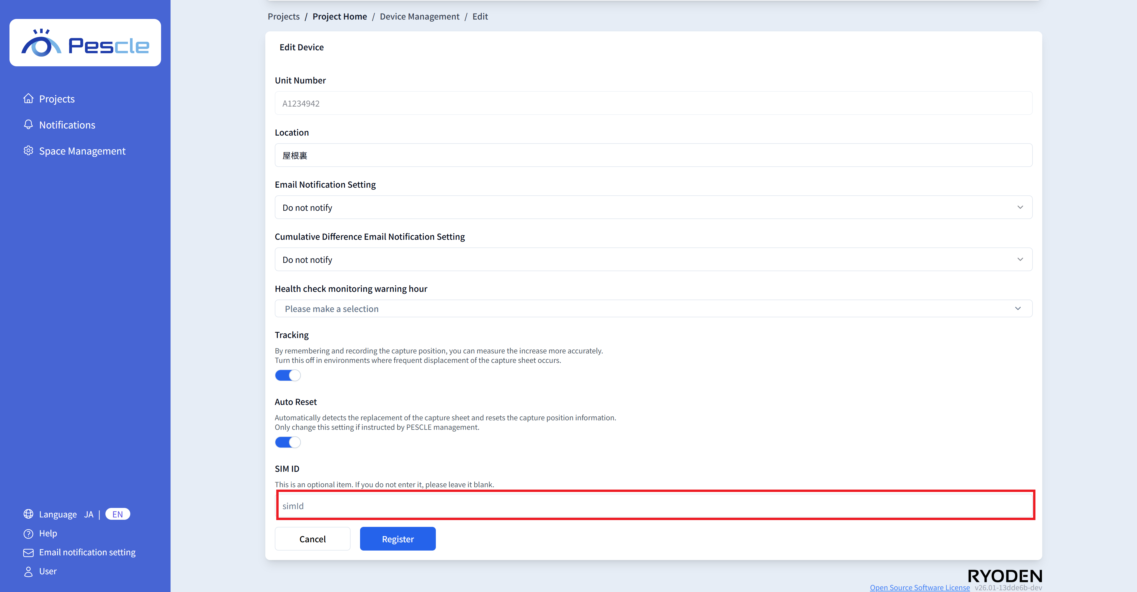Screen dimensions: 1137x592
Task: Go to the Project Home breadcrumb
Action: [x=339, y=16]
